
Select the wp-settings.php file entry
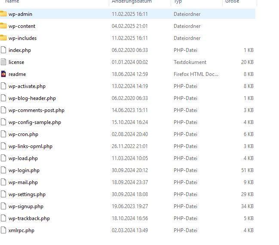pyautogui.click(x=27, y=194)
